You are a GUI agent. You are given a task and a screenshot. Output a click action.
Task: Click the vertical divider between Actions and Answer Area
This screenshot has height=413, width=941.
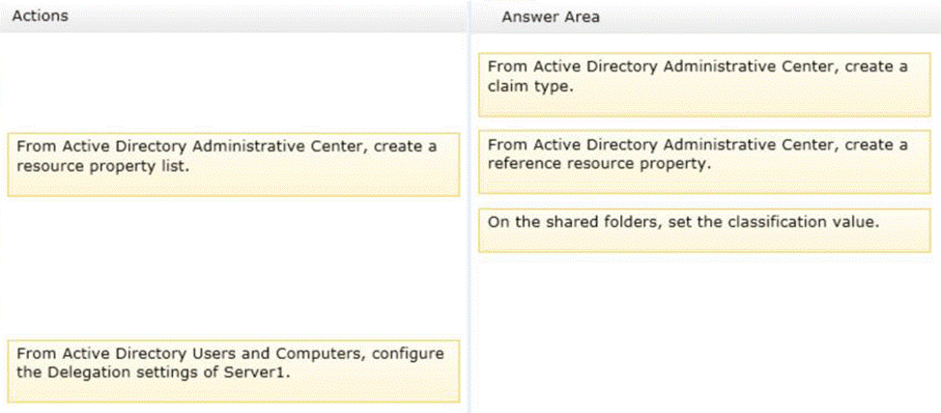click(469, 212)
